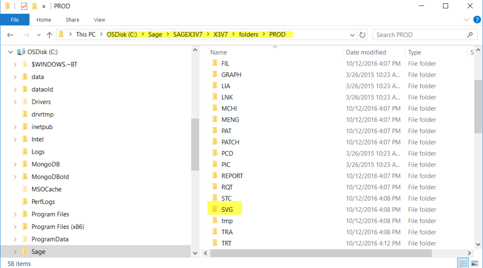Viewport: 483px width, 268px height.
Task: Select the GRAPH folder icon
Action: point(215,75)
